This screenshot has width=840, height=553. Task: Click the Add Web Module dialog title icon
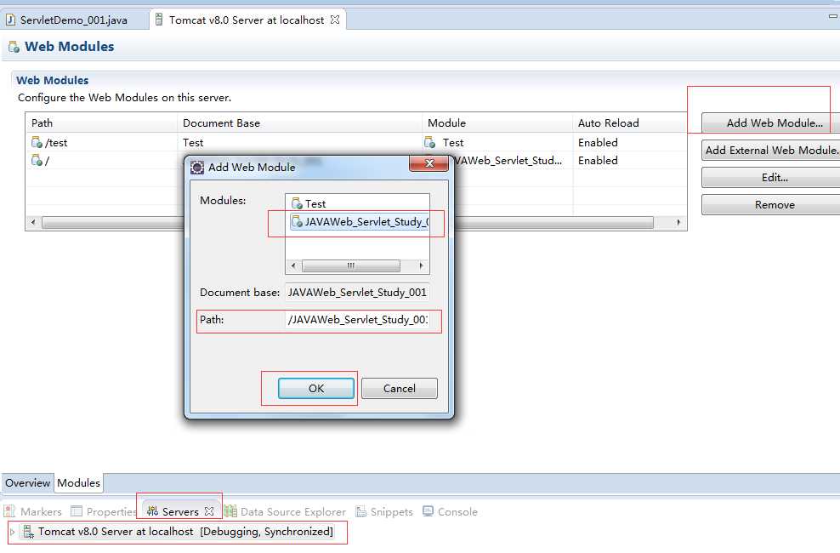click(x=197, y=168)
